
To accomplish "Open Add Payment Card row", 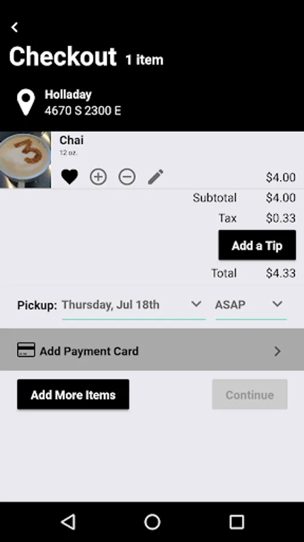I will [x=152, y=350].
